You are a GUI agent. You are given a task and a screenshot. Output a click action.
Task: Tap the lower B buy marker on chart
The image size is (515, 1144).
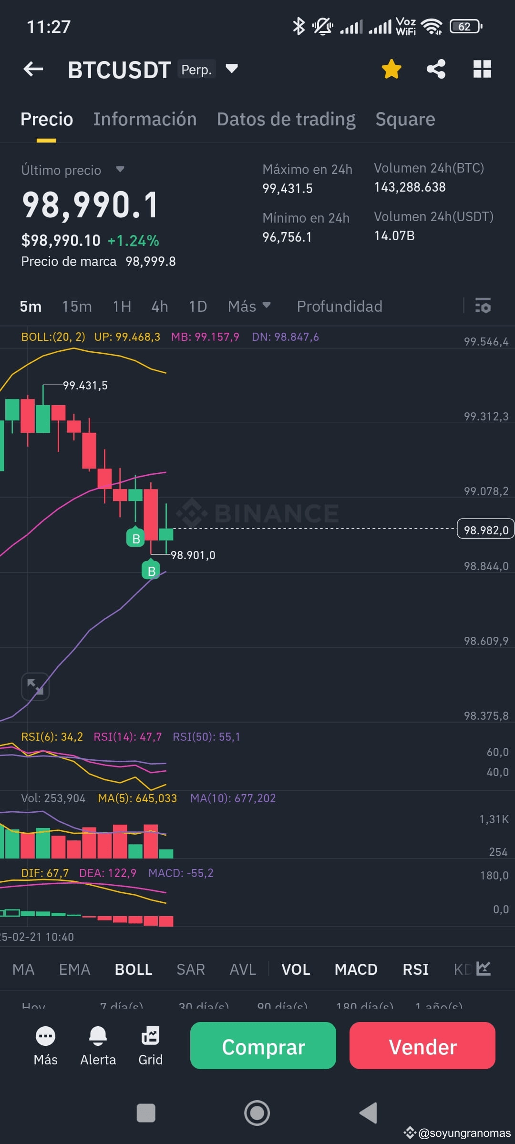(x=151, y=570)
